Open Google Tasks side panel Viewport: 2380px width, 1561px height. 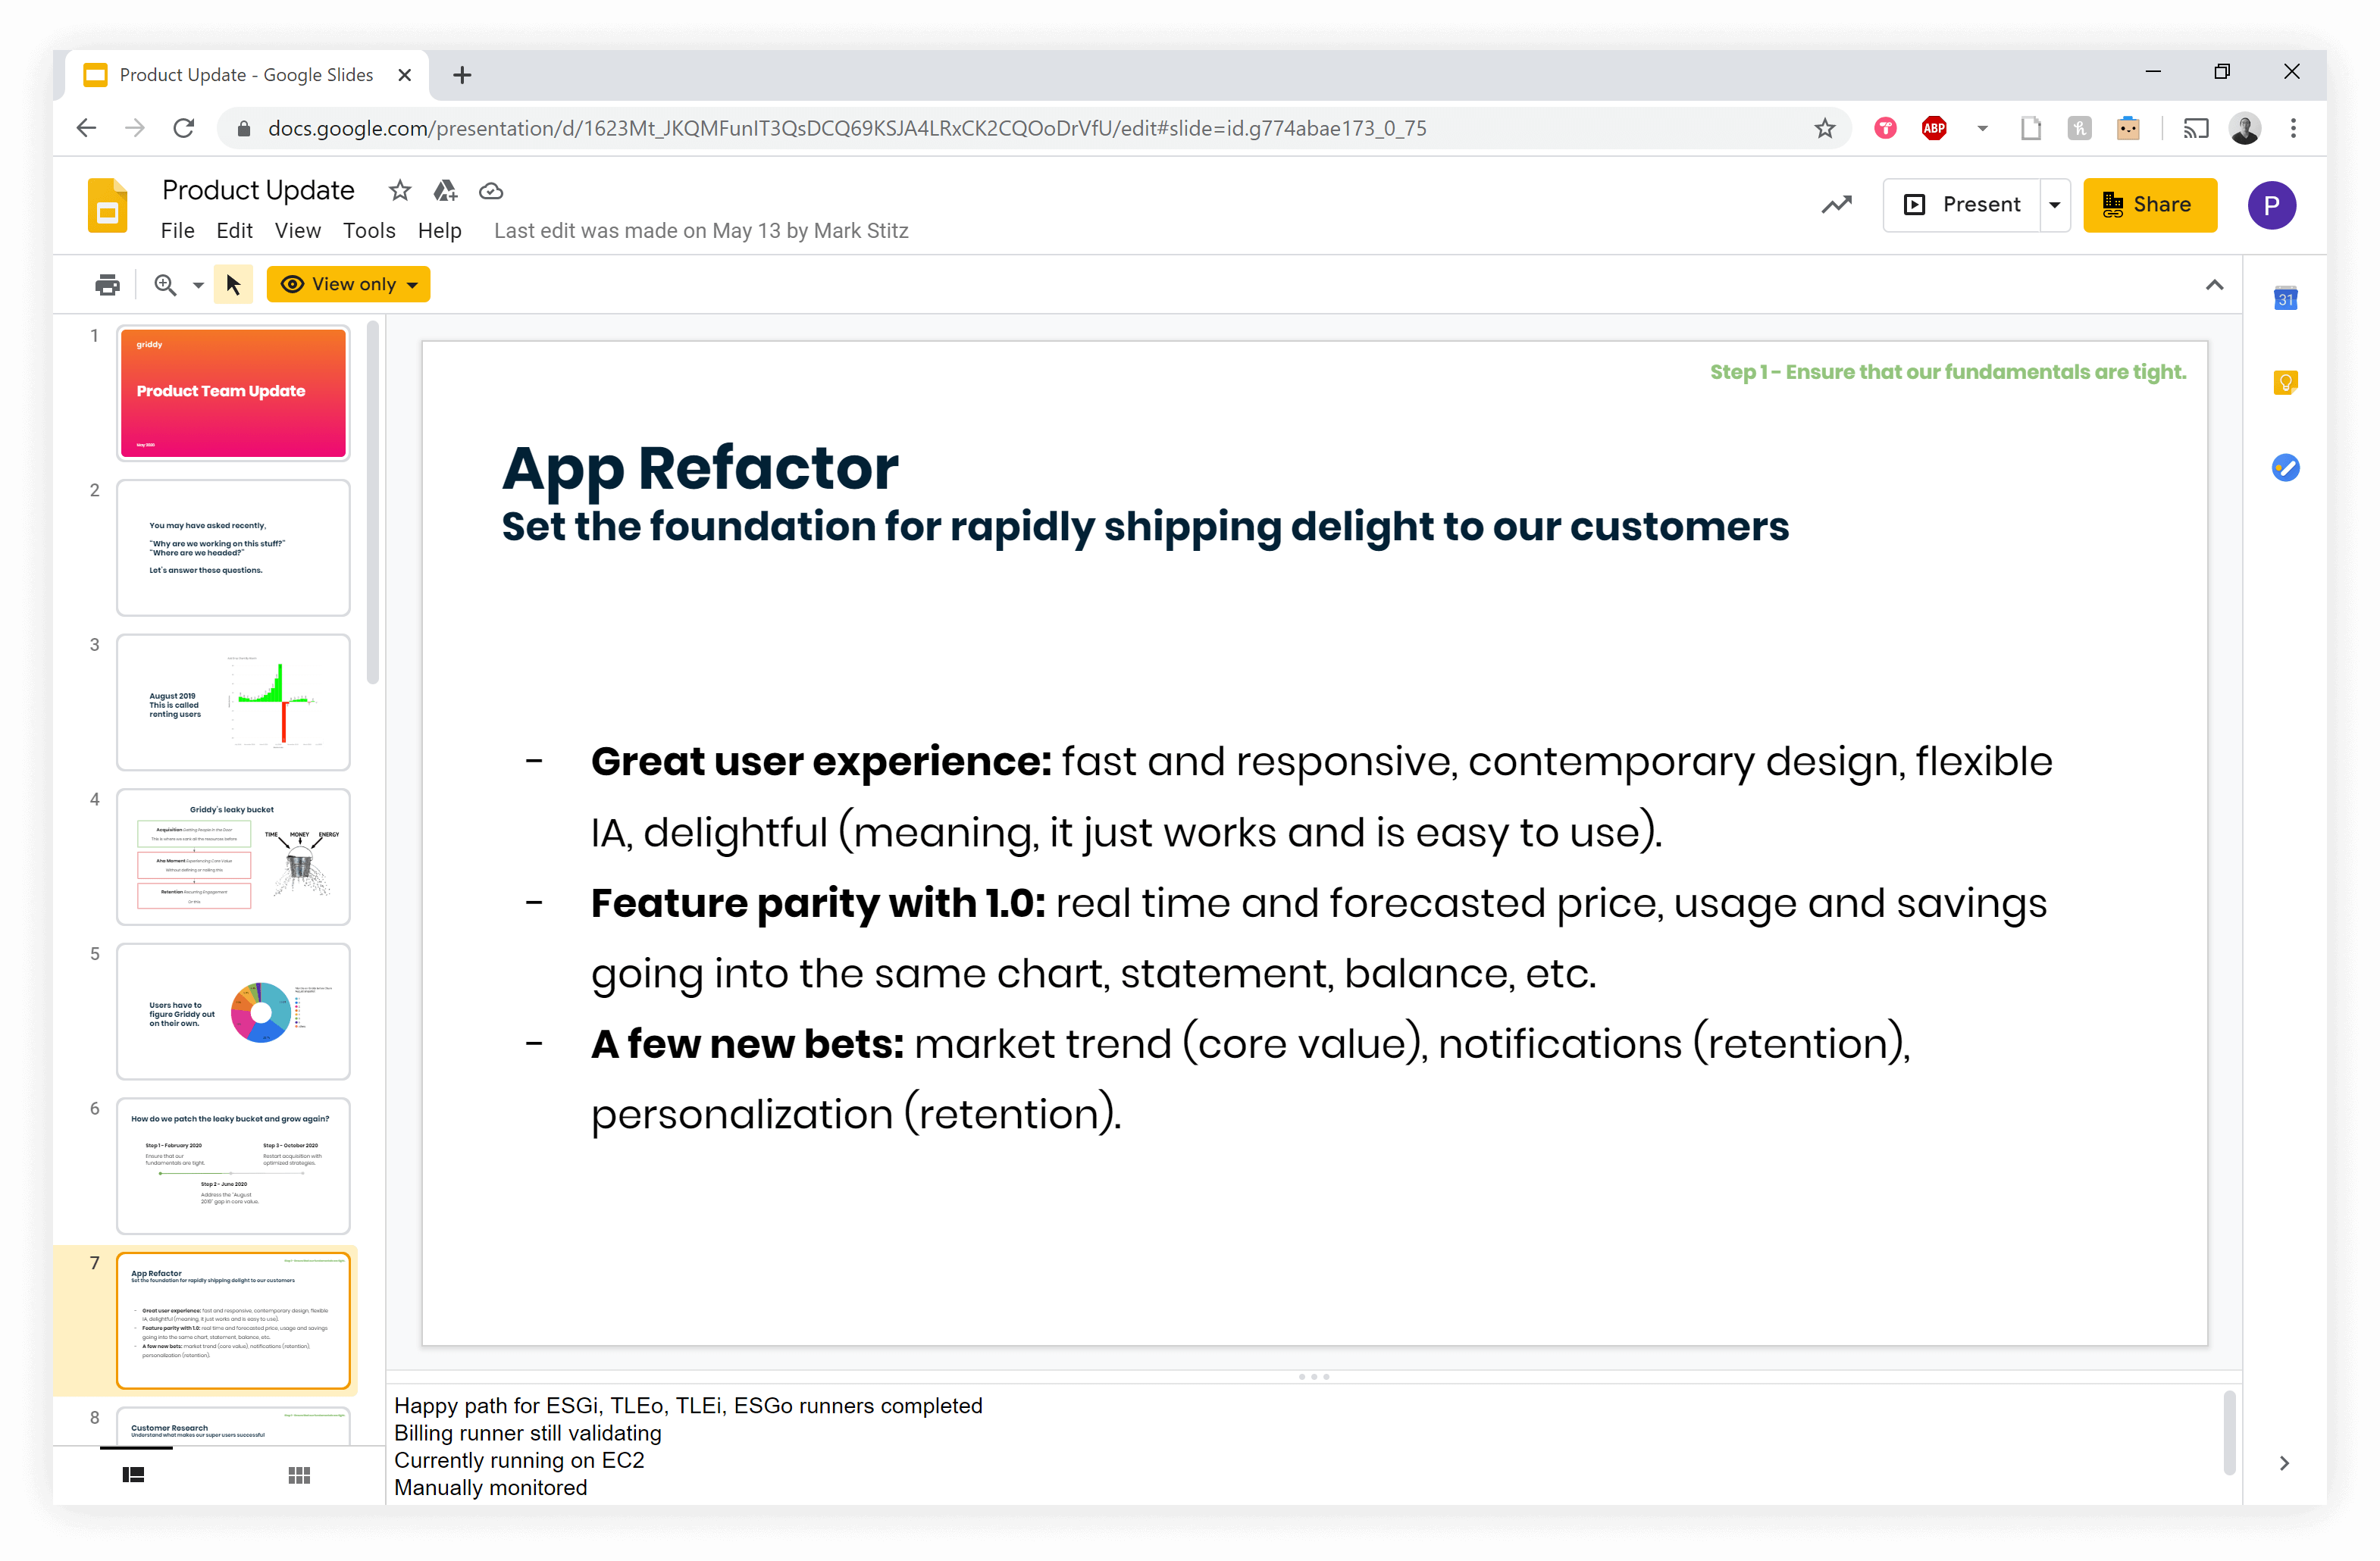(2285, 467)
